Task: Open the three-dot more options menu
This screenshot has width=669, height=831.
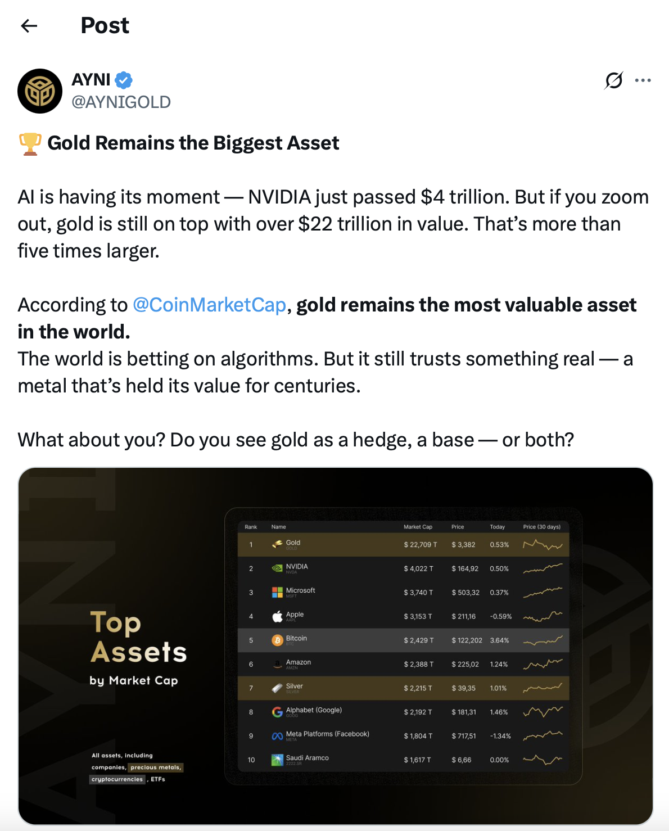Action: [643, 80]
